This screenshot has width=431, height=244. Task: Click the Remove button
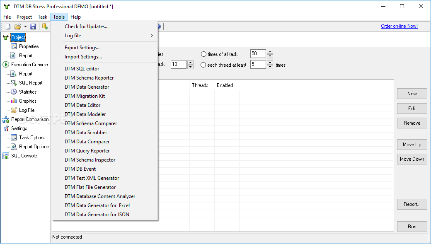412,123
